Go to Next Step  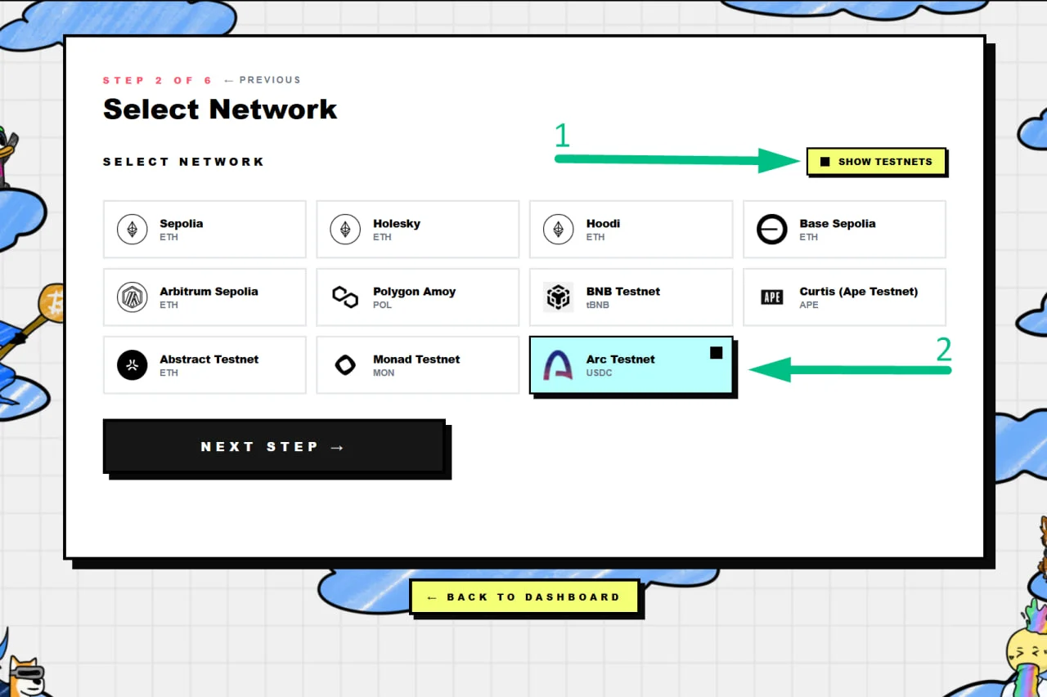coord(274,446)
